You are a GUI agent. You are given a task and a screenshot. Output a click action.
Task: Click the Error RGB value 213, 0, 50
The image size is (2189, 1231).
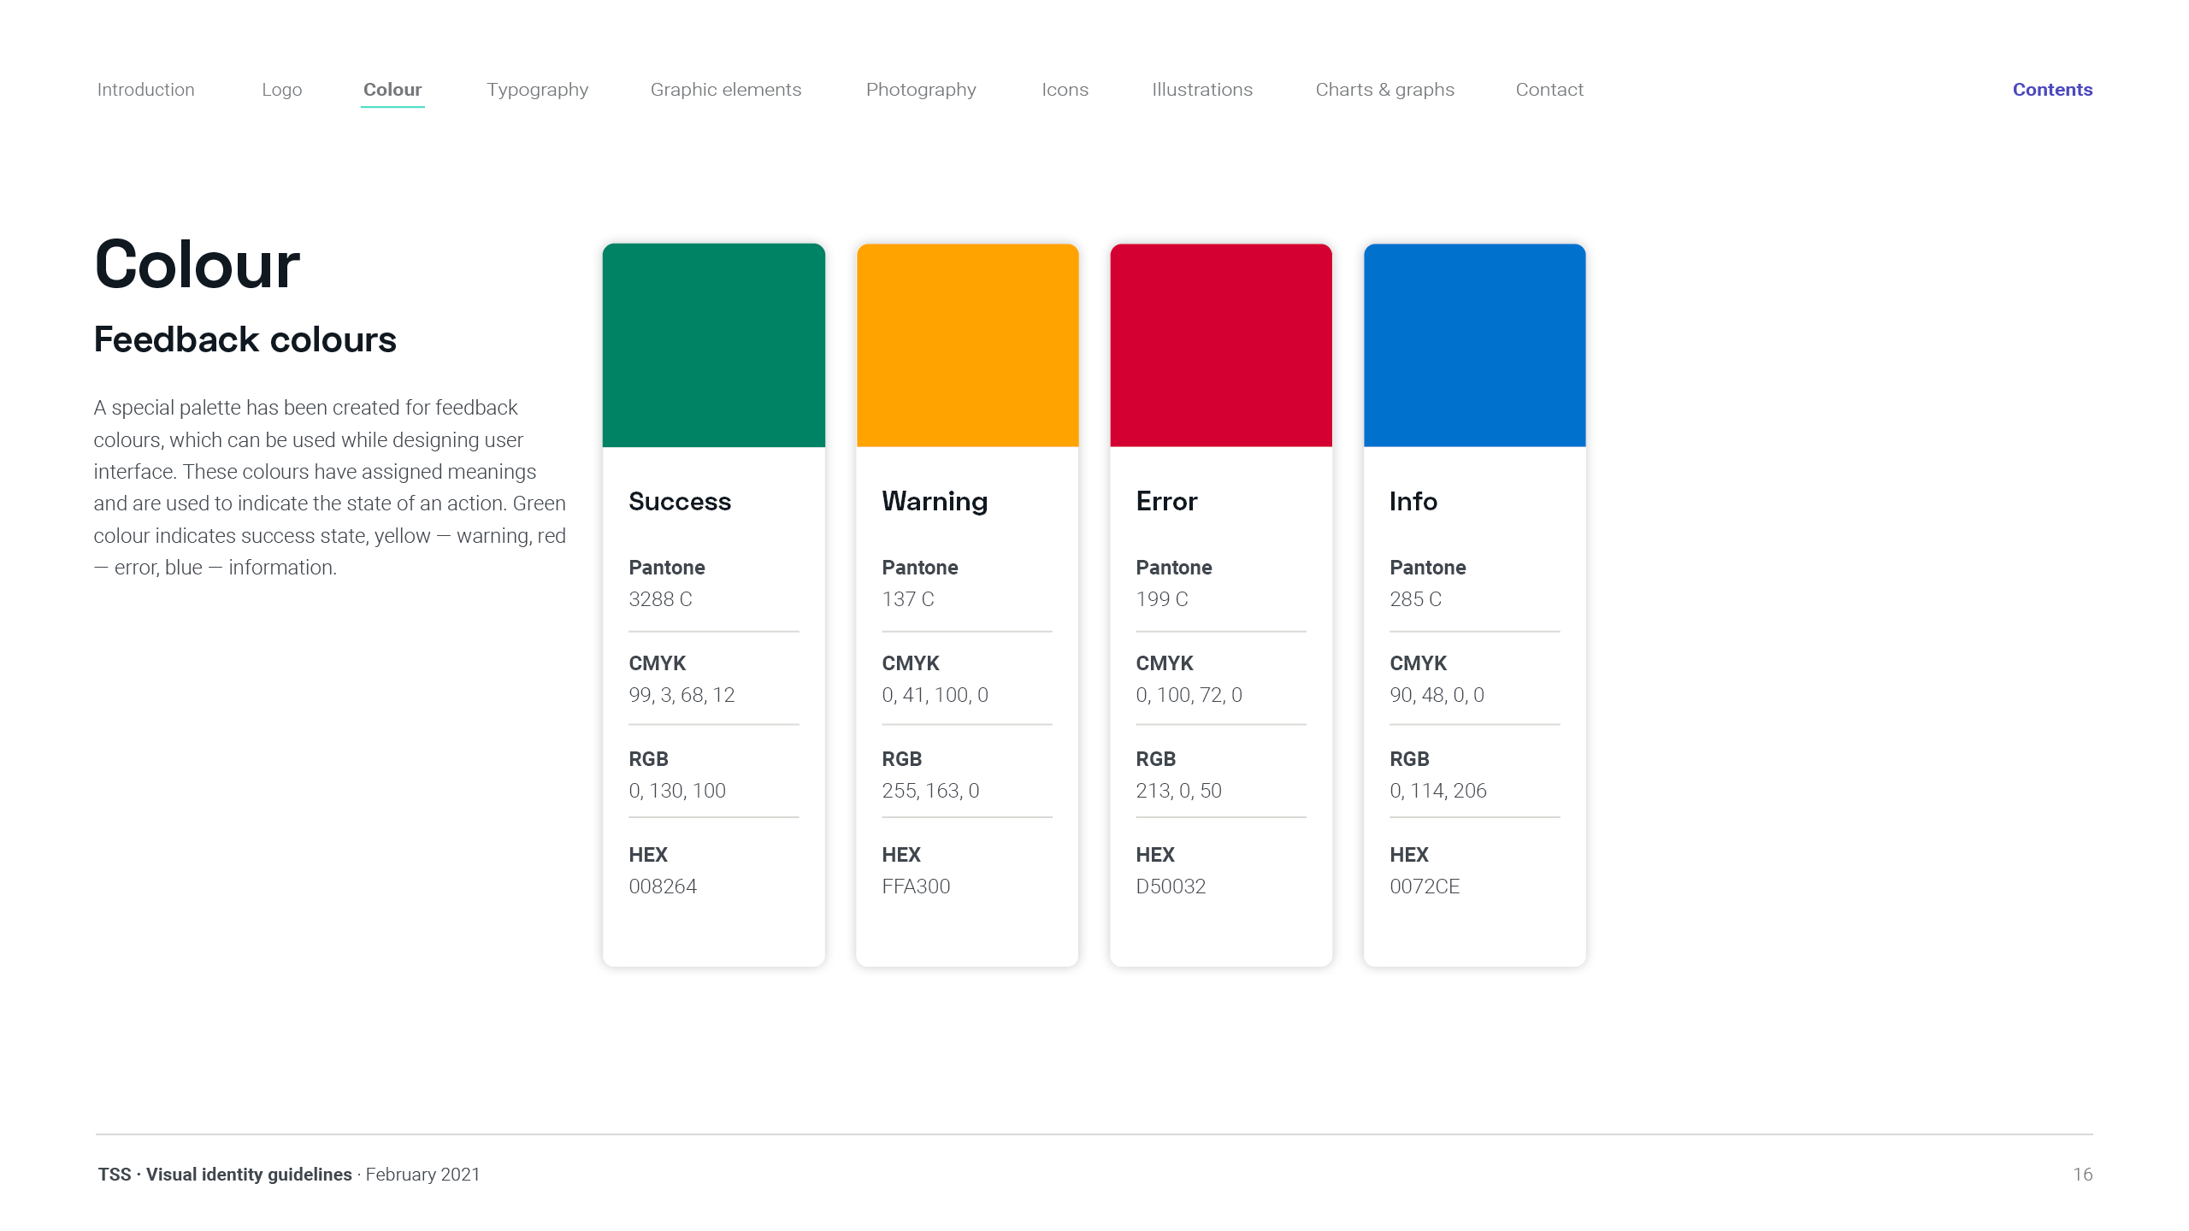coord(1178,791)
